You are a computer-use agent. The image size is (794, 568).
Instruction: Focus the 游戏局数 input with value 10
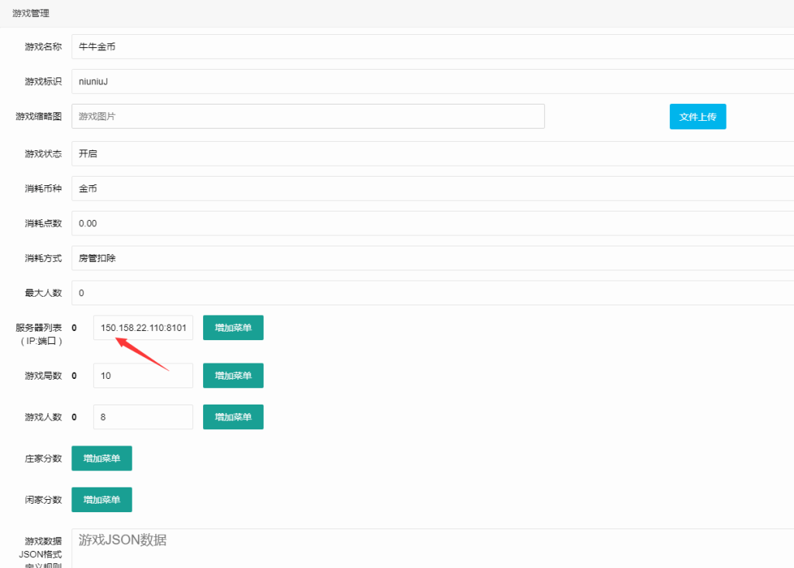(143, 376)
